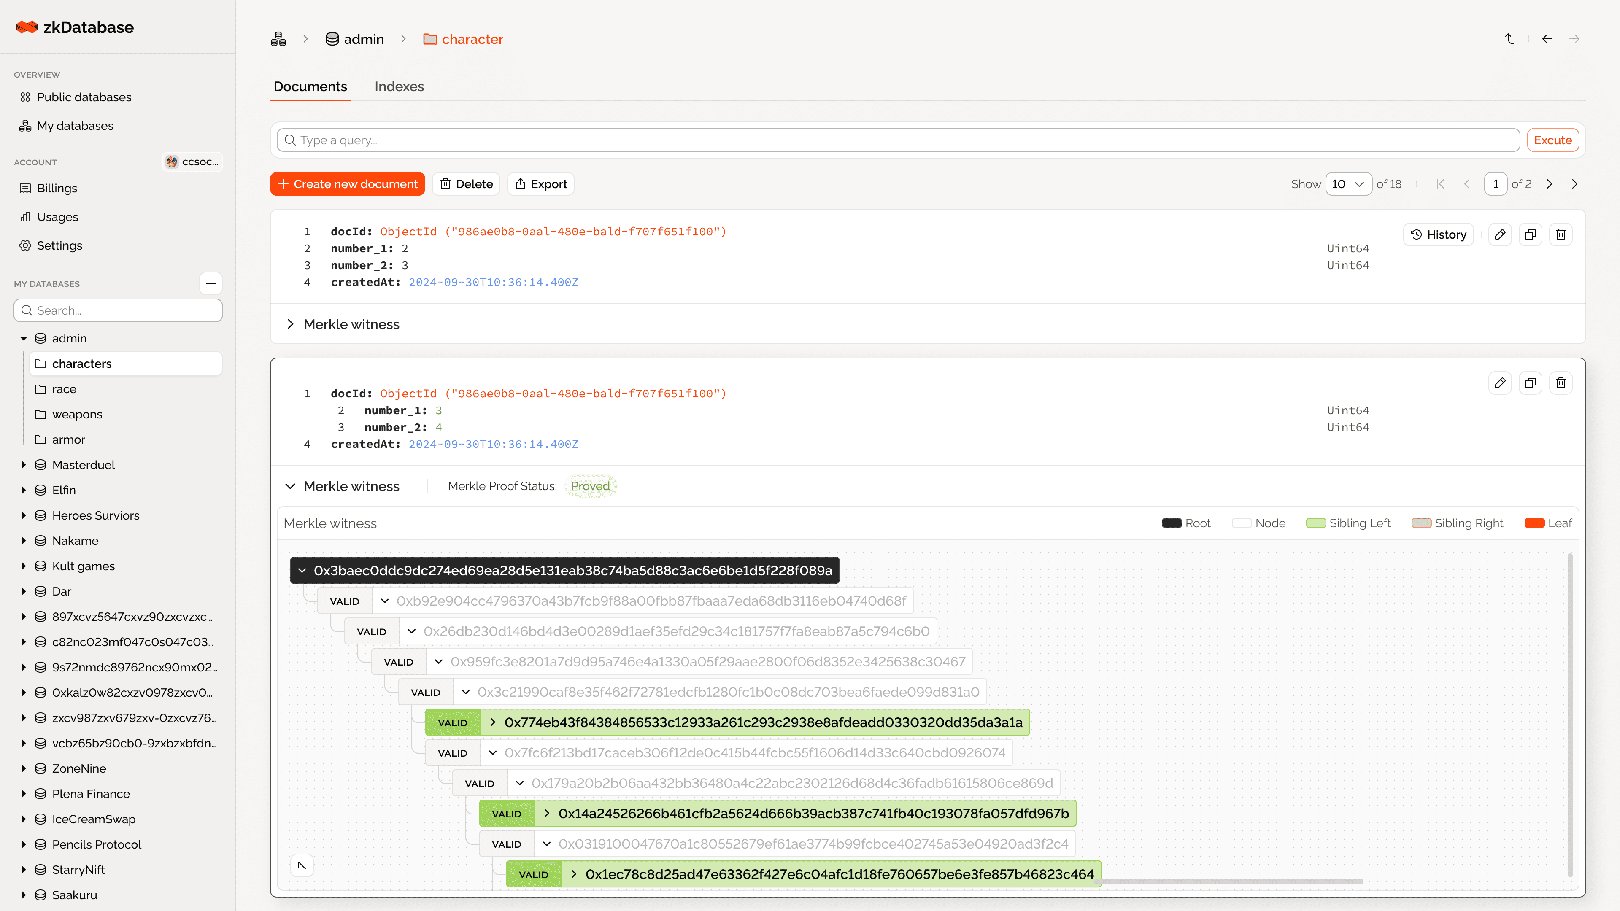Expand the Elfin database
The width and height of the screenshot is (1620, 911).
[24, 491]
